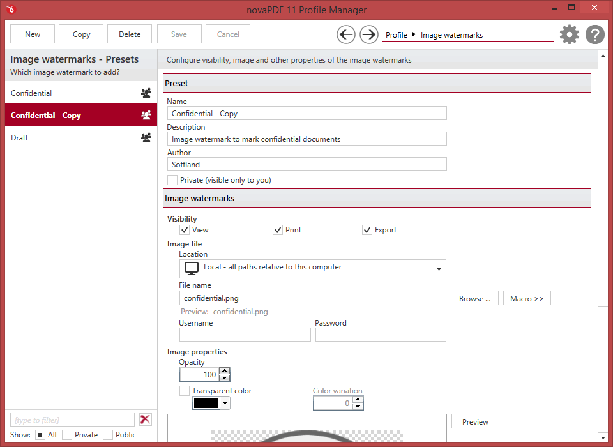This screenshot has width=613, height=447.
Task: Go back with the left arrow button
Action: click(x=346, y=34)
